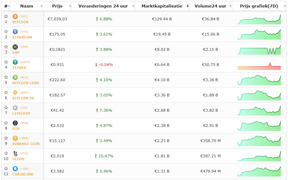
Task: Click the Ethereum diamond logo icon
Action: coord(15,32)
